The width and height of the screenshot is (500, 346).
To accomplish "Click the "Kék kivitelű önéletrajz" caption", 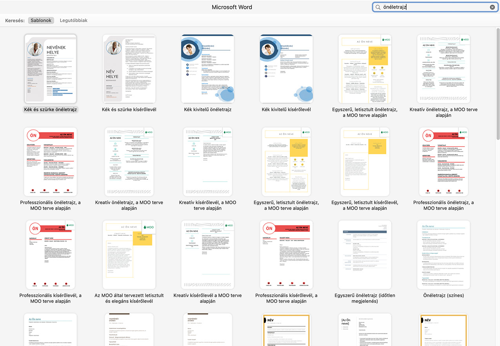I will pyautogui.click(x=207, y=109).
